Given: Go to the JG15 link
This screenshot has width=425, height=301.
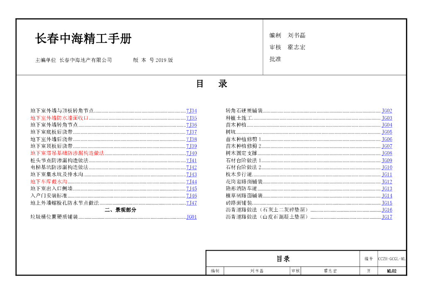Looking at the screenshot, I should [387, 203].
